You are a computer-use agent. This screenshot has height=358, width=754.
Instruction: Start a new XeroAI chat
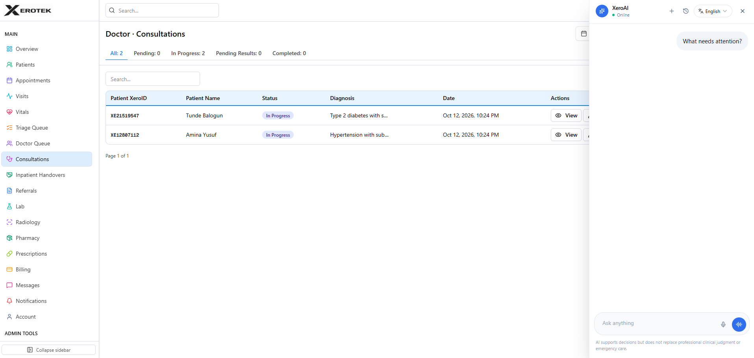coord(672,11)
